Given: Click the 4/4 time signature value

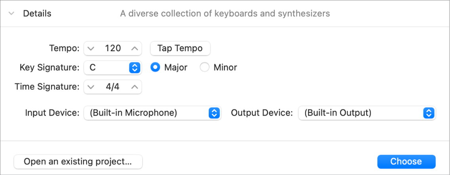Looking at the screenshot, I should pyautogui.click(x=113, y=87).
